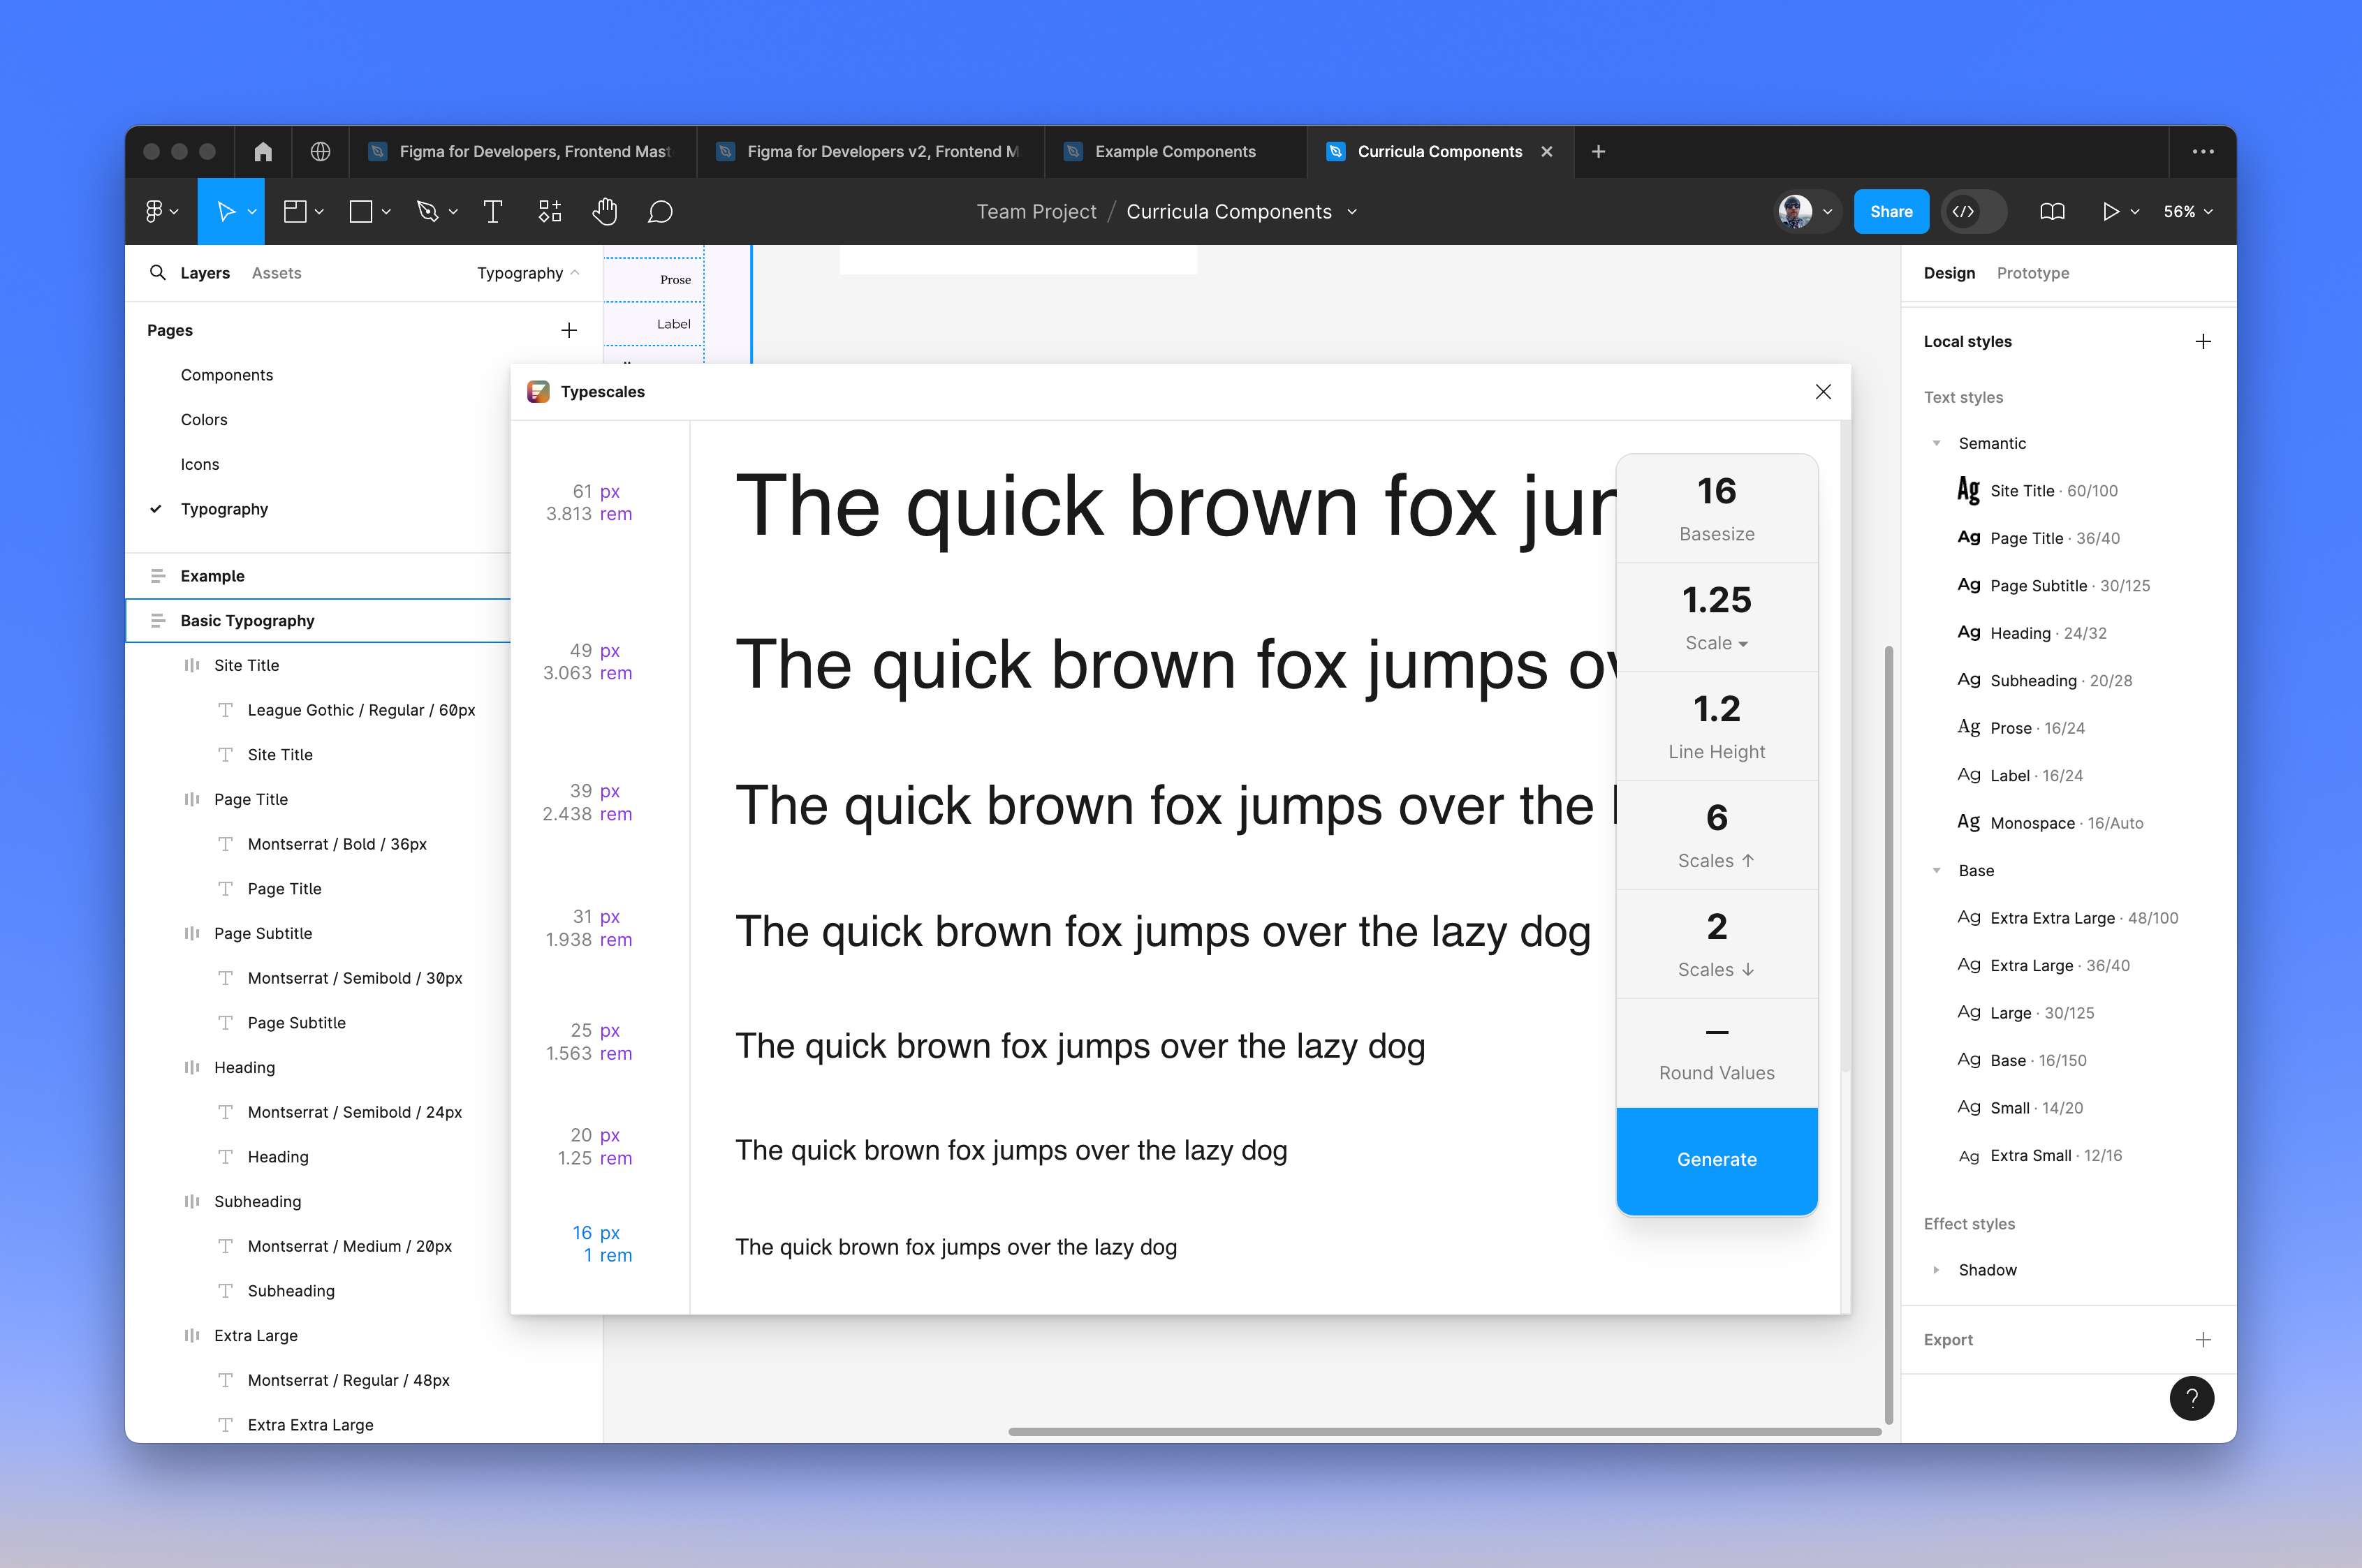The image size is (2362, 1568).
Task: Select the Rectangle shape tool
Action: [x=360, y=211]
